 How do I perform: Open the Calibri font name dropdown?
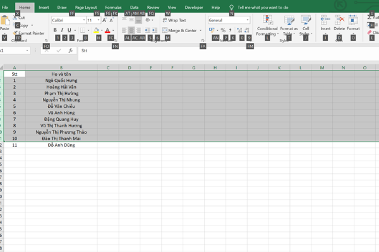(66, 20)
